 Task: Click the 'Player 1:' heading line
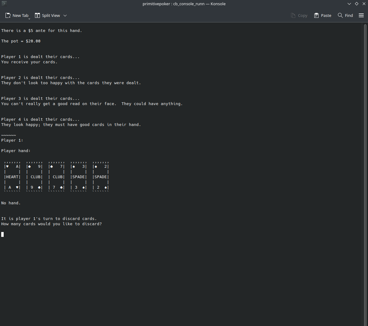pos(12,140)
